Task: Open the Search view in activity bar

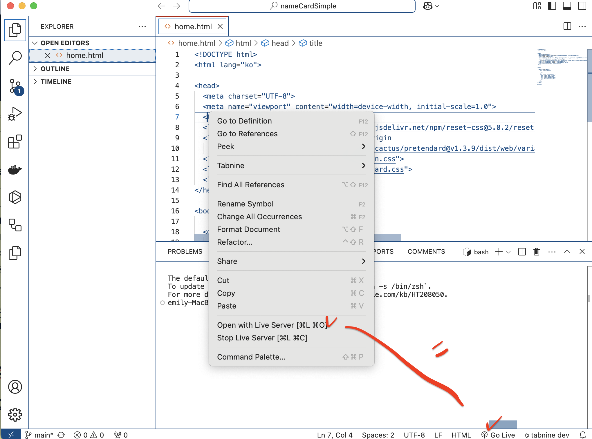Action: pos(15,57)
